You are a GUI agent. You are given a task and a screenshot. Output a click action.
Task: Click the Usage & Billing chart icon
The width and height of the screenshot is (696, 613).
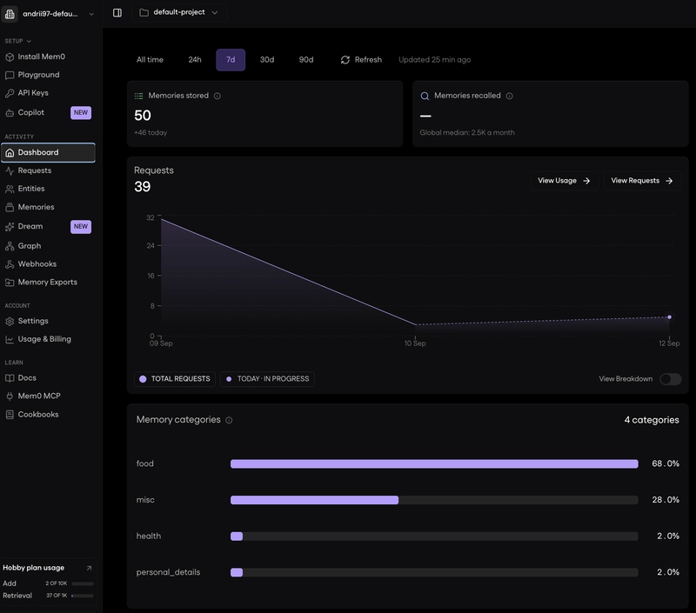(10, 339)
